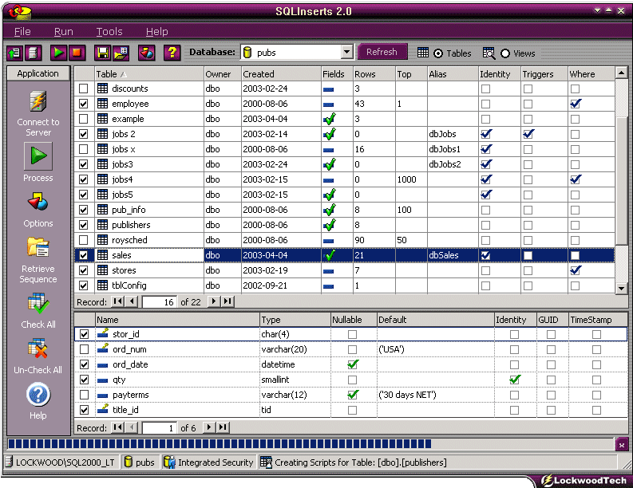Click the Un-Check All sidebar icon

(38, 348)
